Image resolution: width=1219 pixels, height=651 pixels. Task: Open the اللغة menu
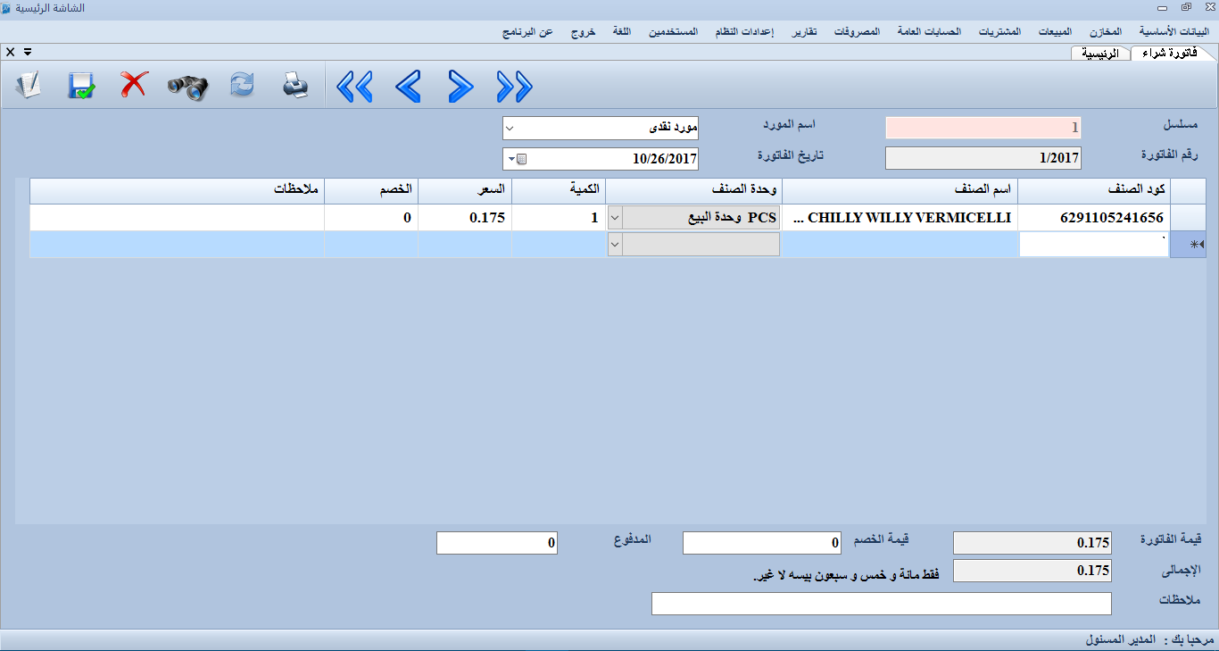tap(622, 31)
